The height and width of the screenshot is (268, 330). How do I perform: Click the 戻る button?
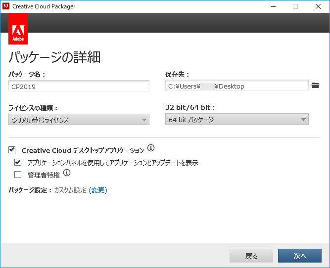251,256
